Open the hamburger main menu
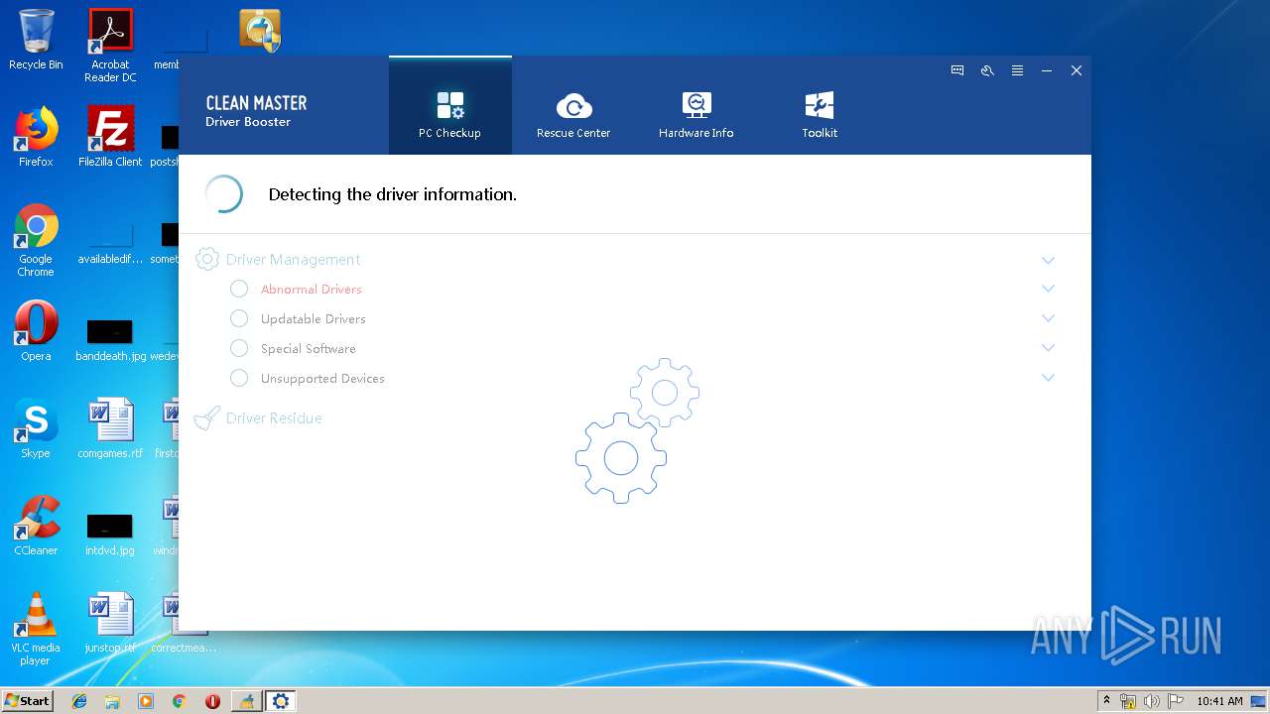The width and height of the screenshot is (1270, 714). click(x=1017, y=70)
